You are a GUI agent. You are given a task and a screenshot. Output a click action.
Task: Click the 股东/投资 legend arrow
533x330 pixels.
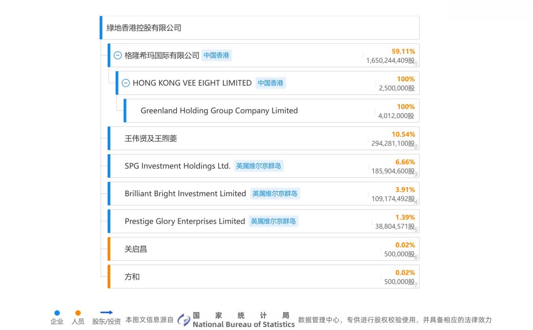tap(107, 313)
